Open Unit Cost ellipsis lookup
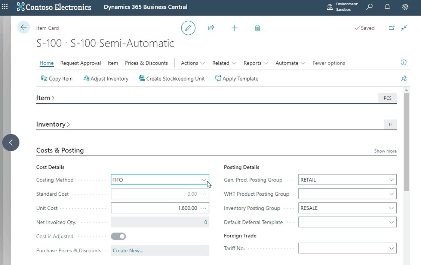Image resolution: width=421 pixels, height=265 pixels. [203, 208]
